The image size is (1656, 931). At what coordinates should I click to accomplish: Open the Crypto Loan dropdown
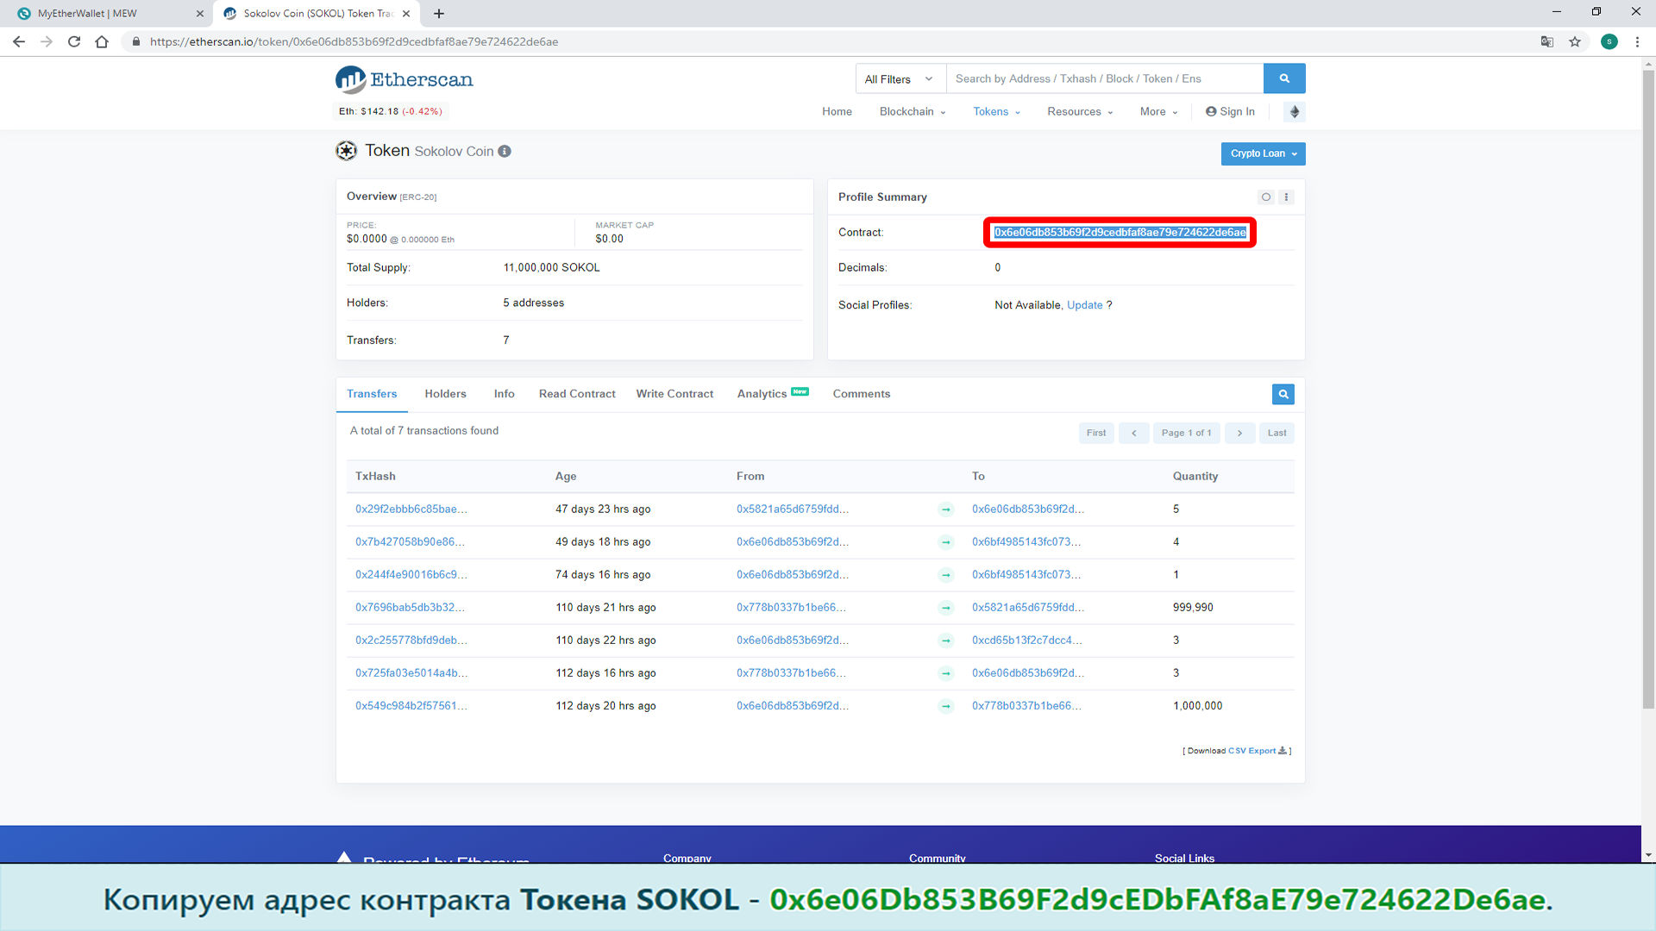tap(1263, 153)
